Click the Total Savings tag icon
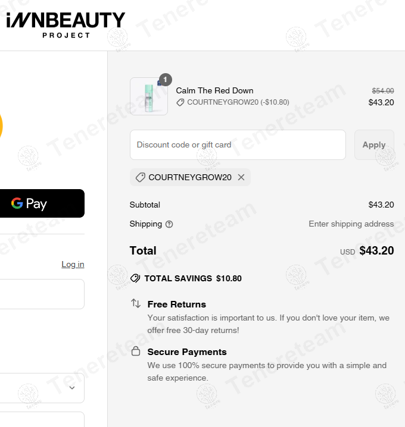This screenshot has height=427, width=405. tap(135, 278)
